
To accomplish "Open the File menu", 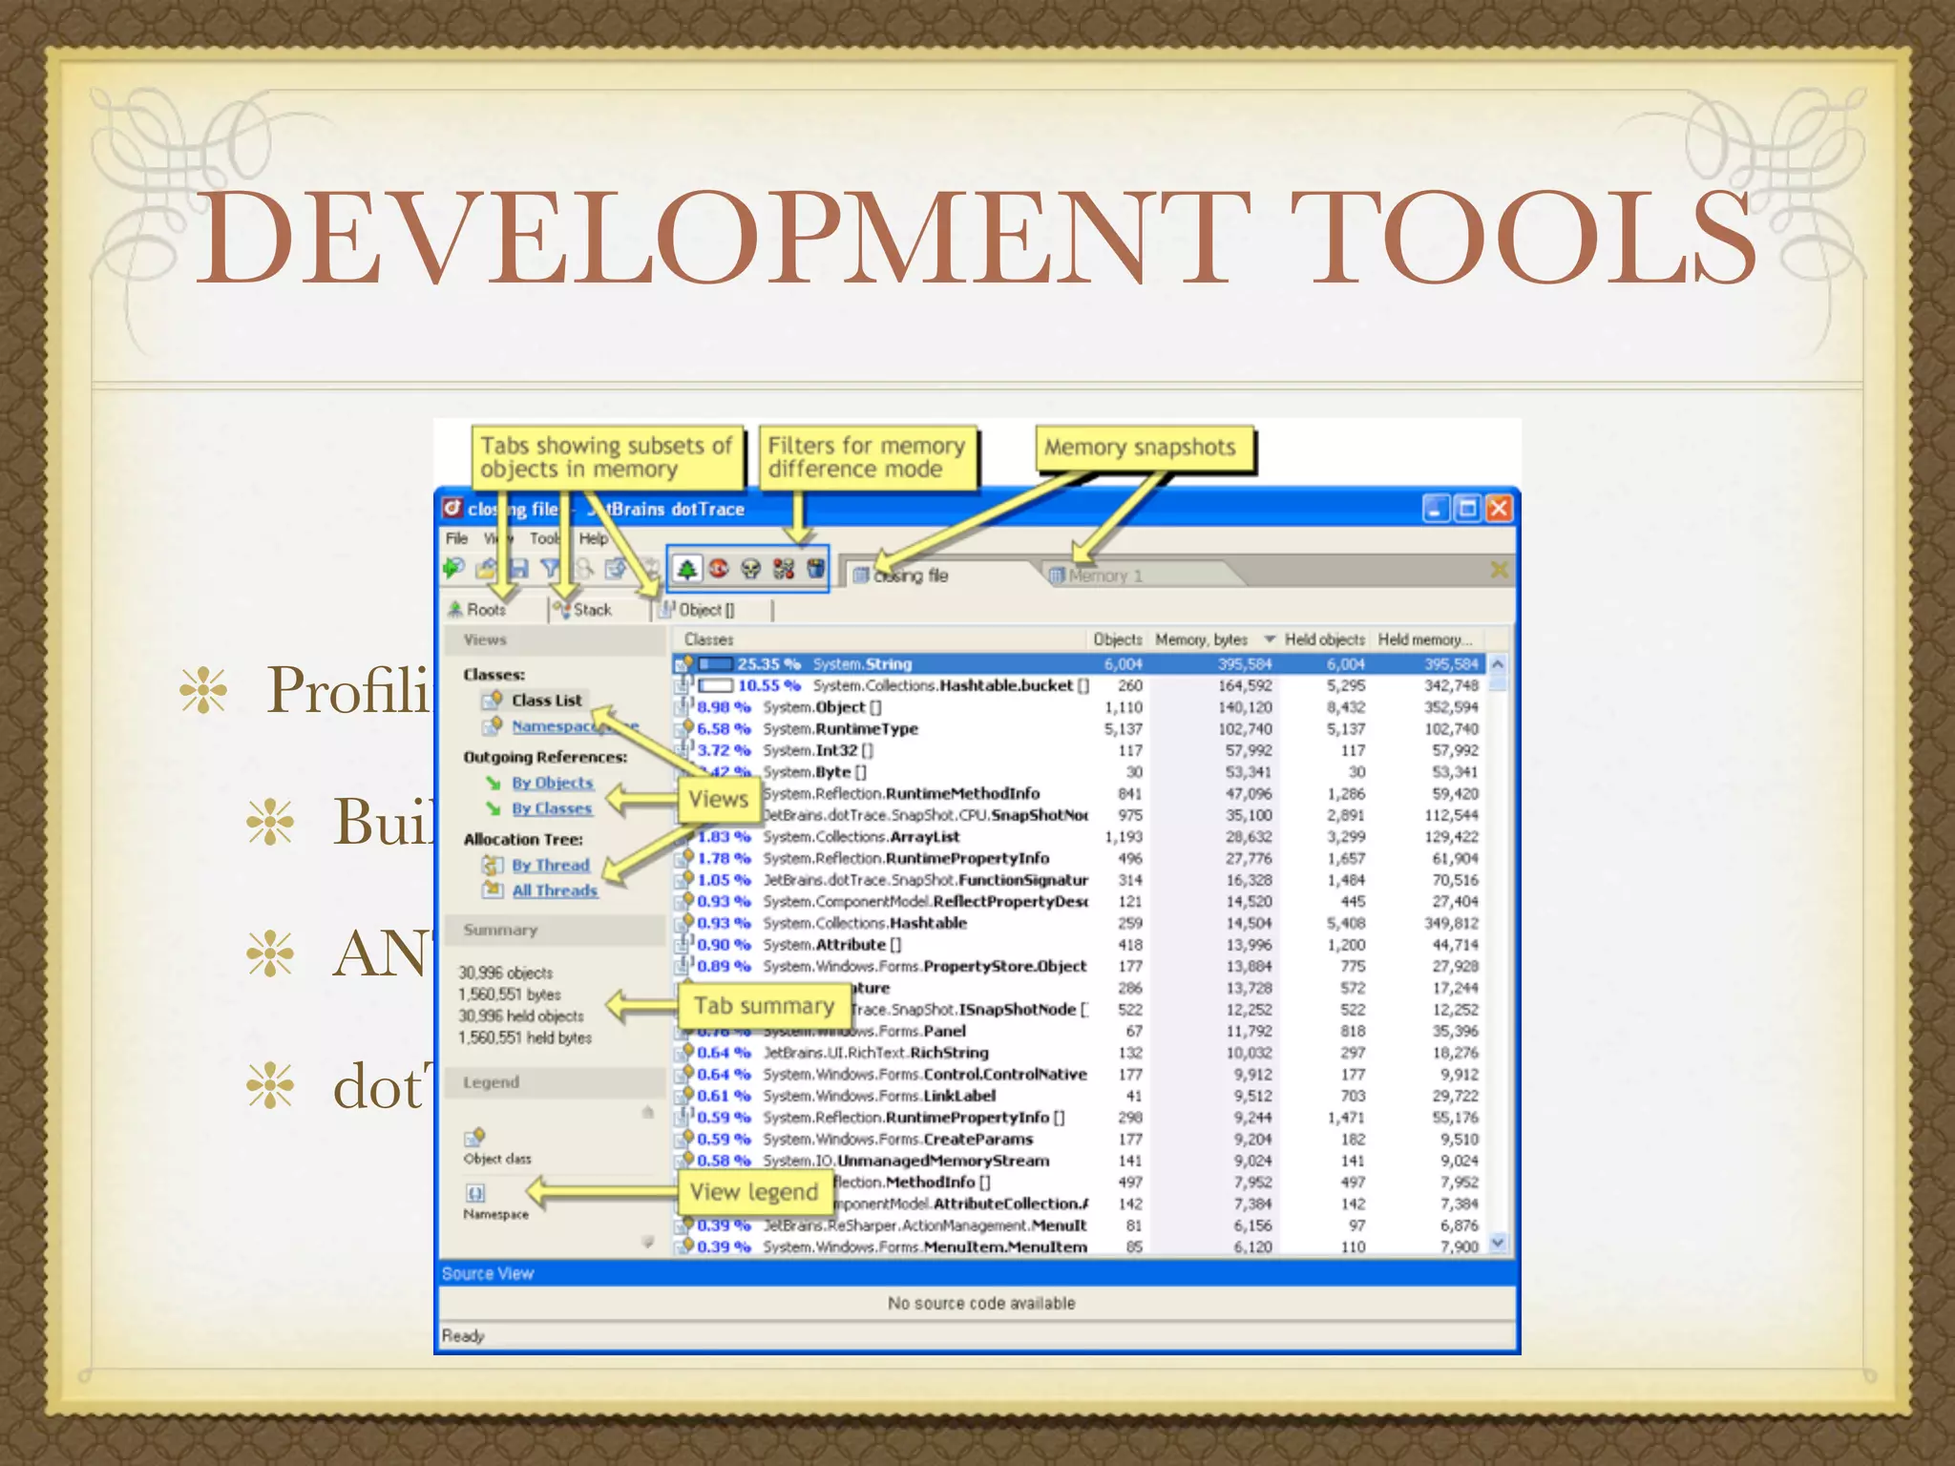I will (457, 538).
